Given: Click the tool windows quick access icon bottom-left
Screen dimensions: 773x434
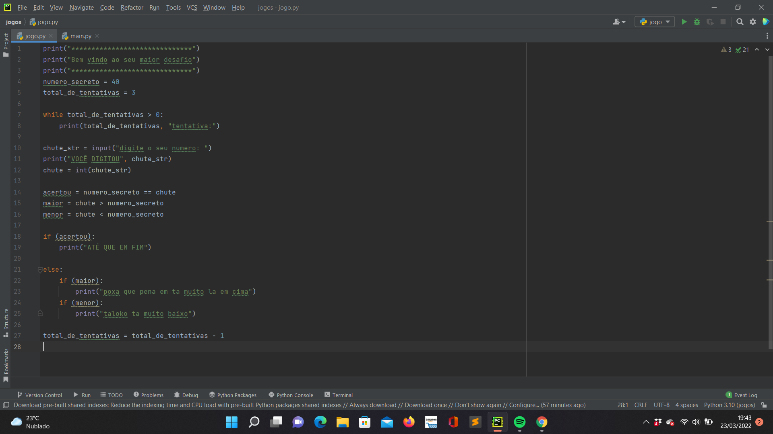Looking at the screenshot, I should tap(6, 405).
